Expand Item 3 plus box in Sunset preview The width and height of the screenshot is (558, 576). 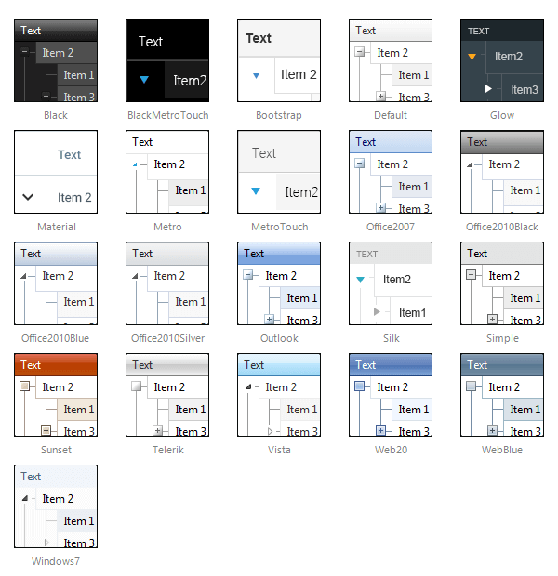pos(46,430)
